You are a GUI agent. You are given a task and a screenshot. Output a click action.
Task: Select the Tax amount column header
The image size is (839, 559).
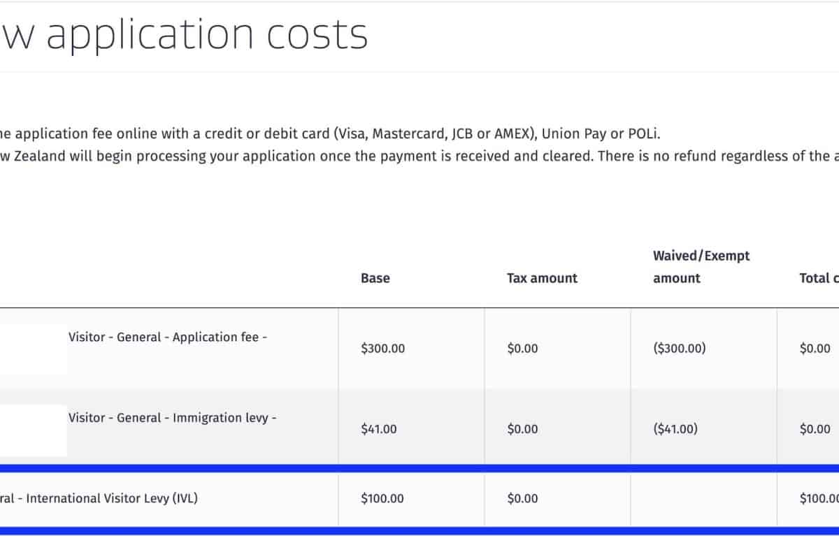[x=542, y=278]
